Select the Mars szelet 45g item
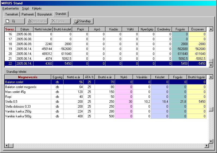Screen dimensions: 217x153 click(x=105, y=92)
